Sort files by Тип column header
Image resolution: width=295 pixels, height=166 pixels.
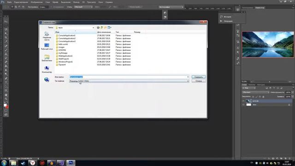coord(124,32)
